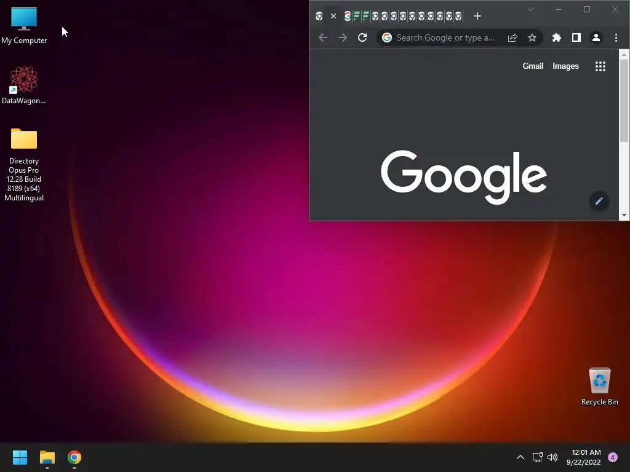Image resolution: width=630 pixels, height=472 pixels.
Task: Toggle the Chrome side panel
Action: click(x=576, y=37)
